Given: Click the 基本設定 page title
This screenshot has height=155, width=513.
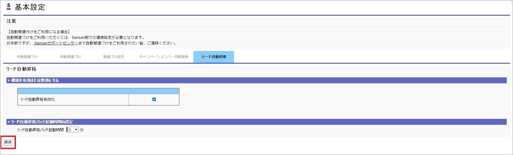Looking at the screenshot, I should click(x=30, y=7).
